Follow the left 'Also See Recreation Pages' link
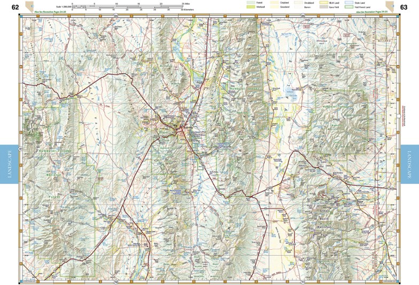This screenshot has width=419, height=285. (x=49, y=12)
